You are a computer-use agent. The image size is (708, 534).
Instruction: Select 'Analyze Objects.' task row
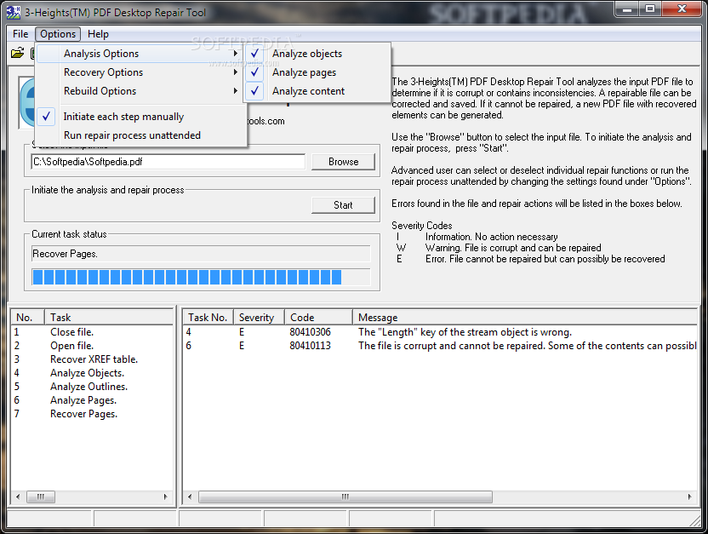92,373
